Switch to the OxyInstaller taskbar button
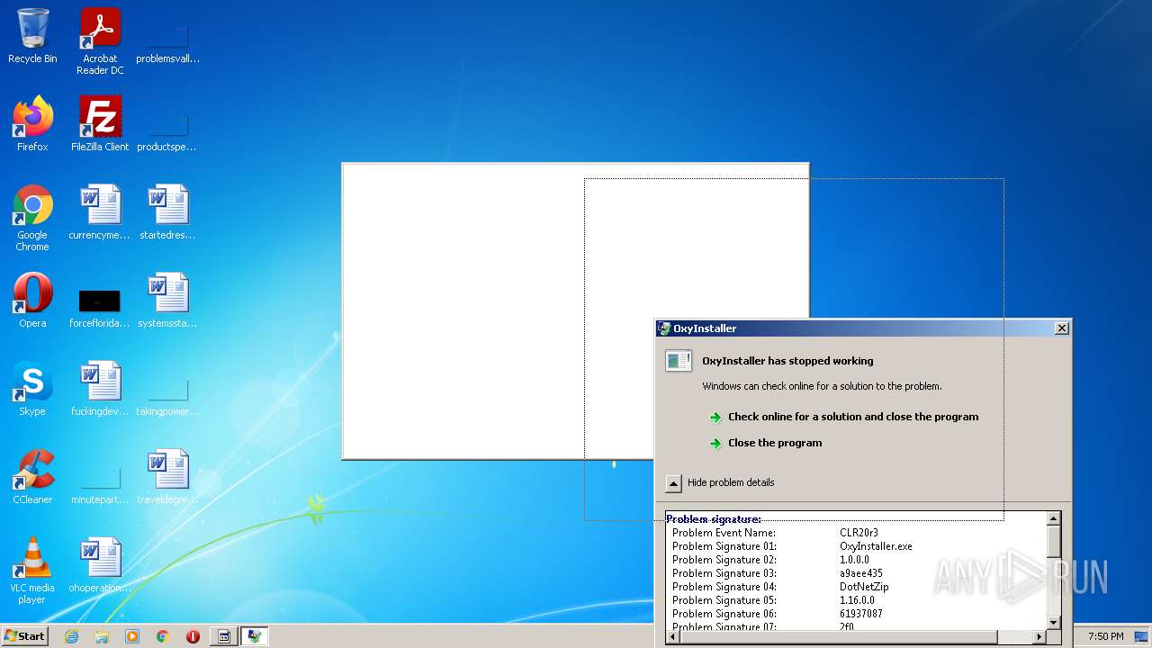1152x648 pixels. [x=254, y=636]
